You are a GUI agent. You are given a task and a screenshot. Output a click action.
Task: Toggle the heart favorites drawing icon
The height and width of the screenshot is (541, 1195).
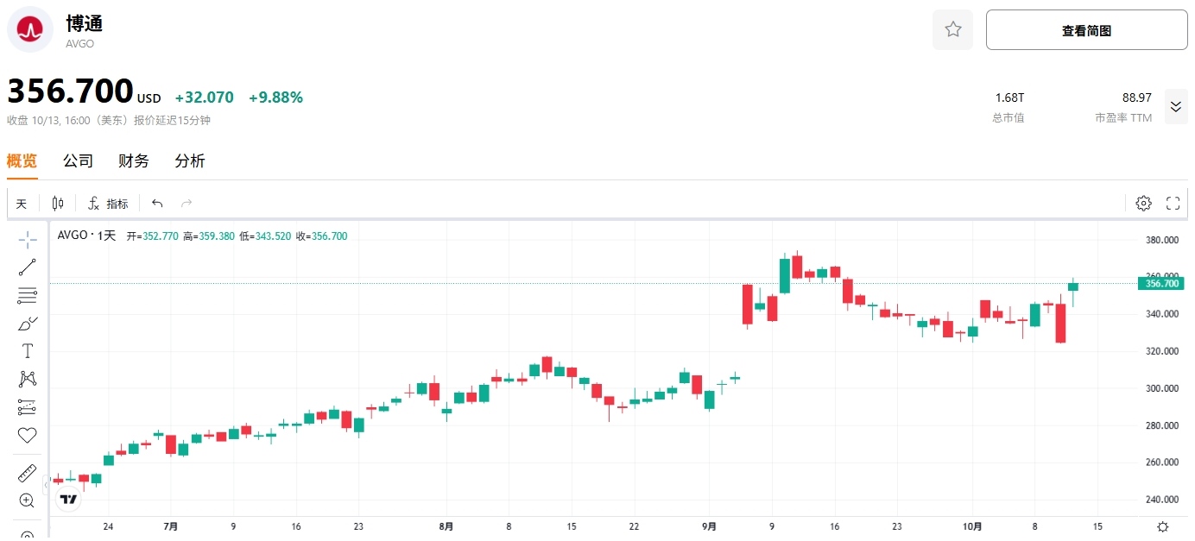tap(28, 435)
